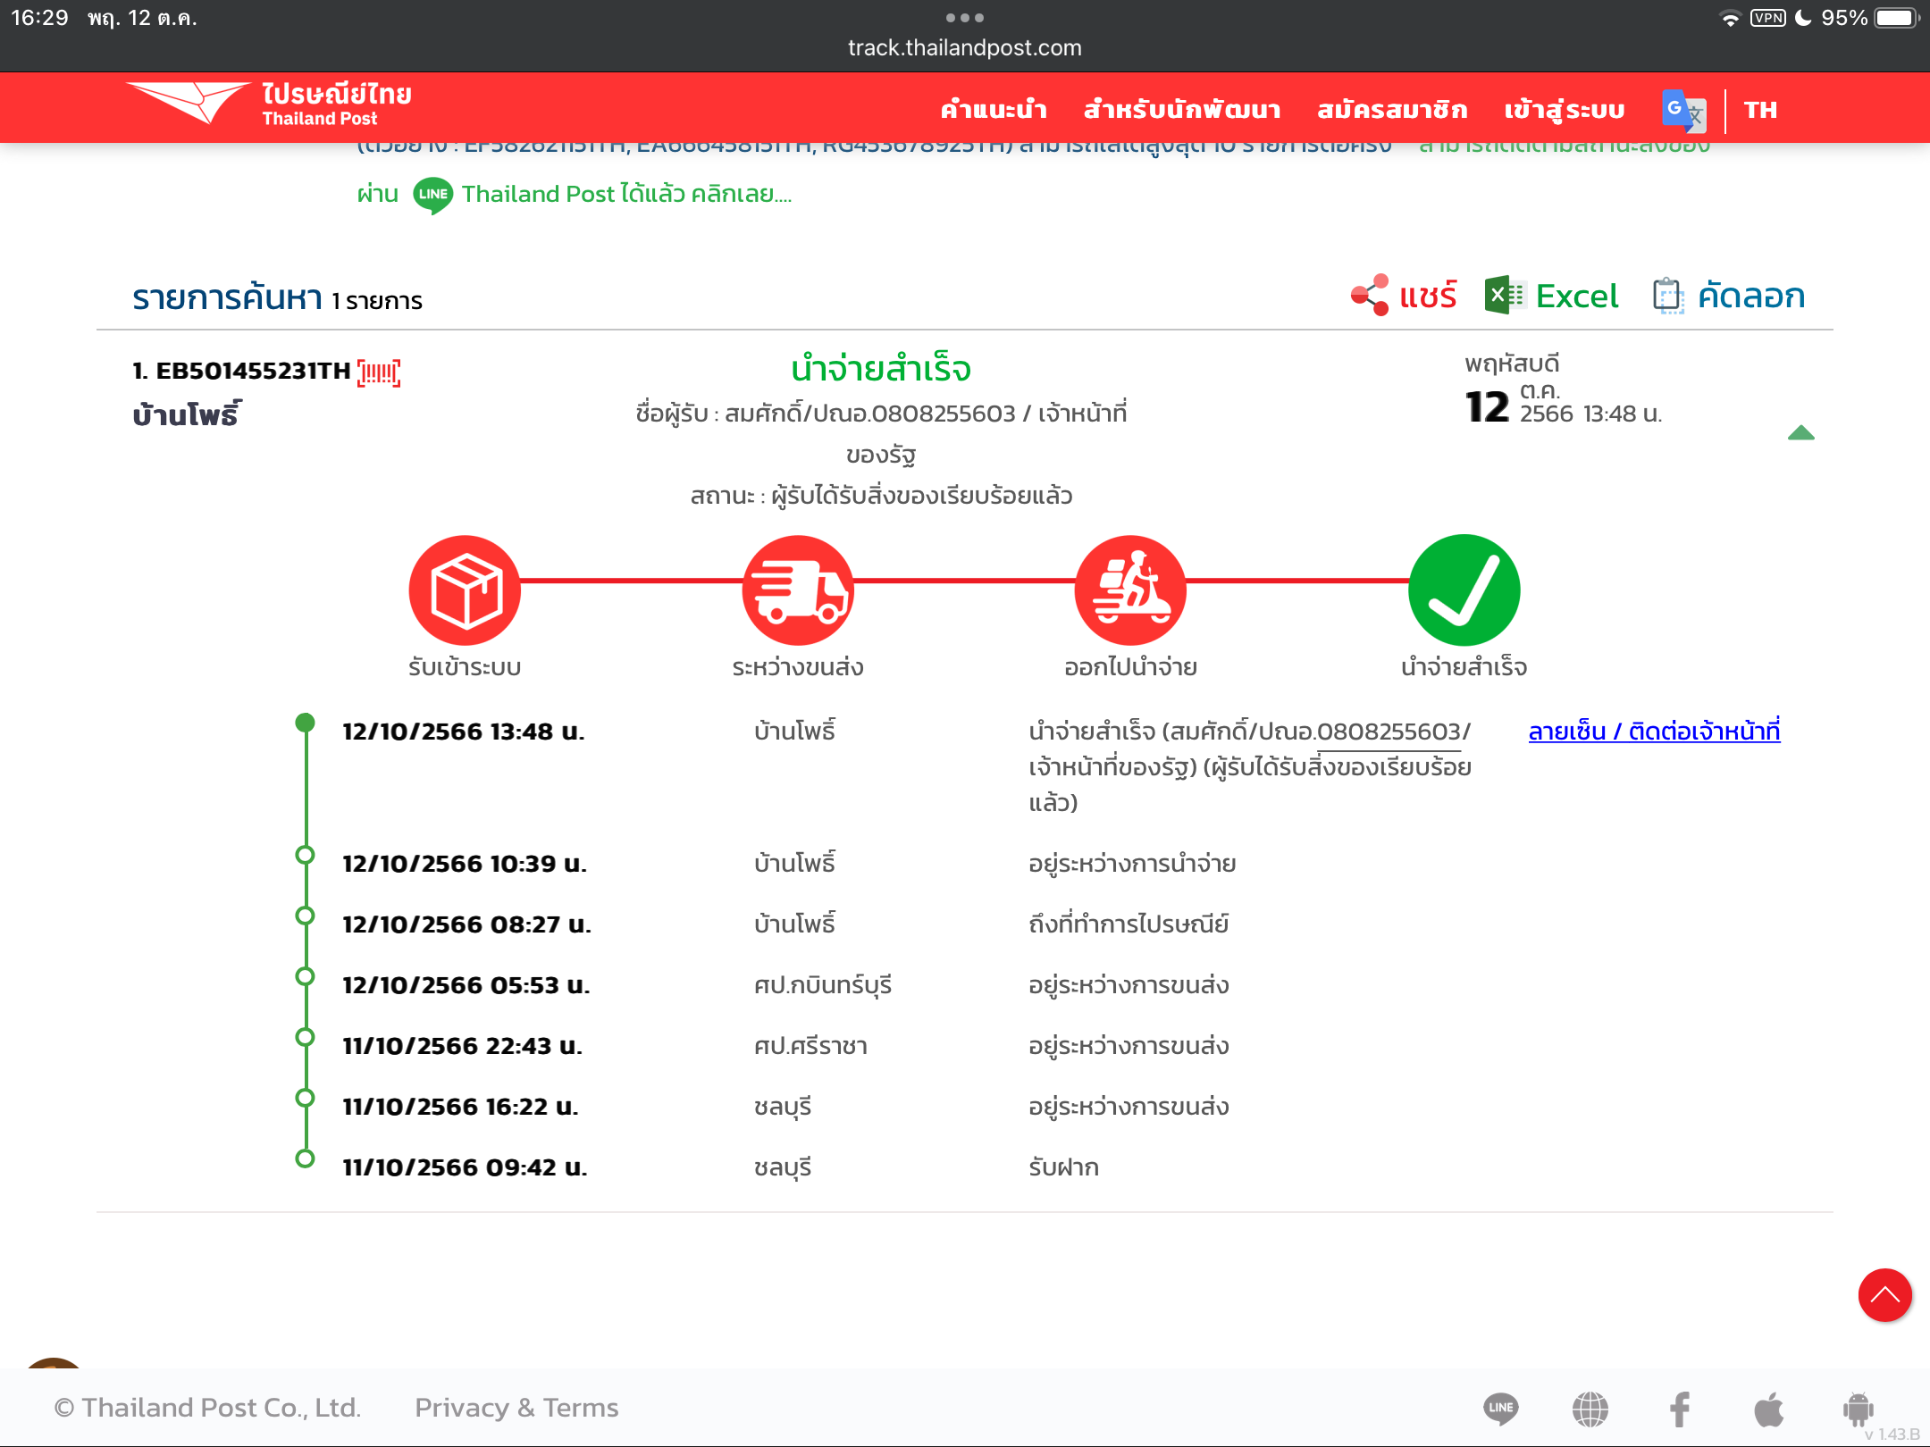Click the green delivered checkmark icon
1930x1447 pixels.
1464,590
